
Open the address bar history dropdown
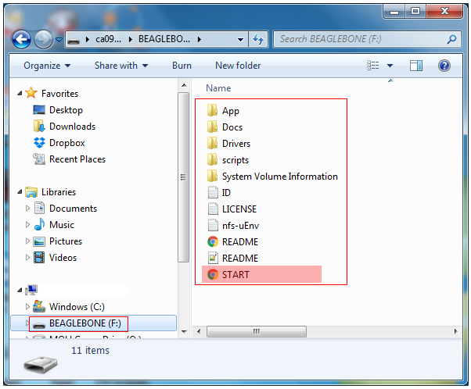(x=240, y=40)
